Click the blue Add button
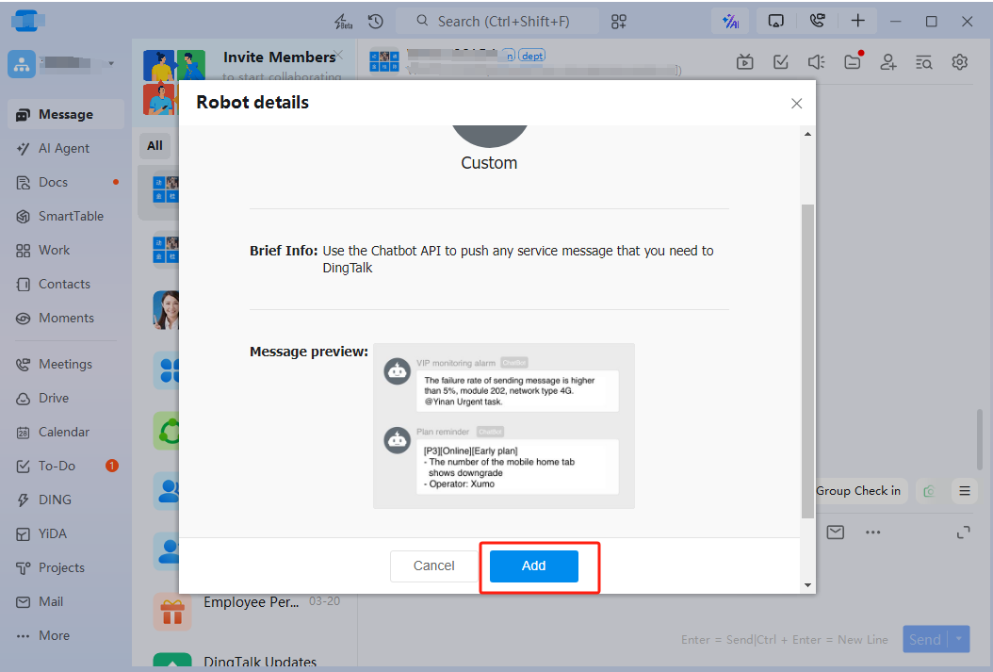Image resolution: width=993 pixels, height=672 pixels. pos(533,566)
